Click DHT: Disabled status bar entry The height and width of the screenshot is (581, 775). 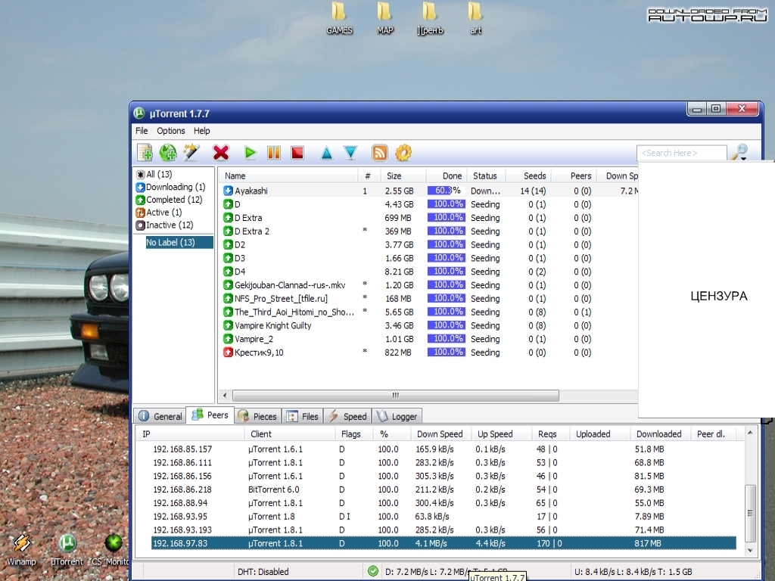[x=263, y=572]
